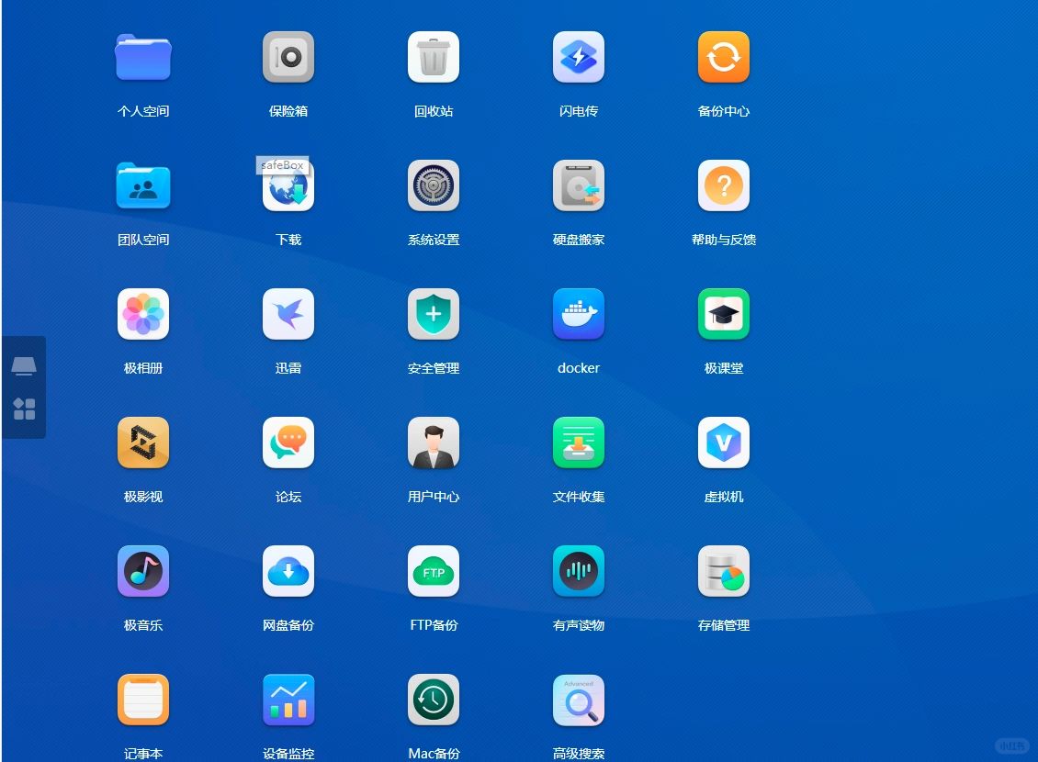Viewport: 1038px width, 762px height.
Task: Open the 虚拟机 virtual machine app
Action: [x=724, y=443]
